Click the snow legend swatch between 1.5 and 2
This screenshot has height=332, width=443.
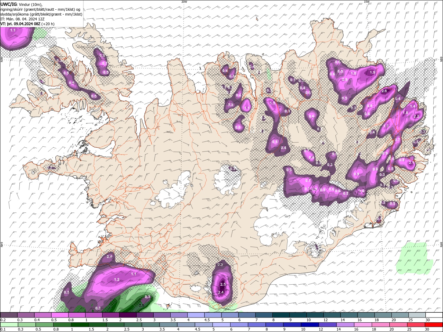point(111,315)
